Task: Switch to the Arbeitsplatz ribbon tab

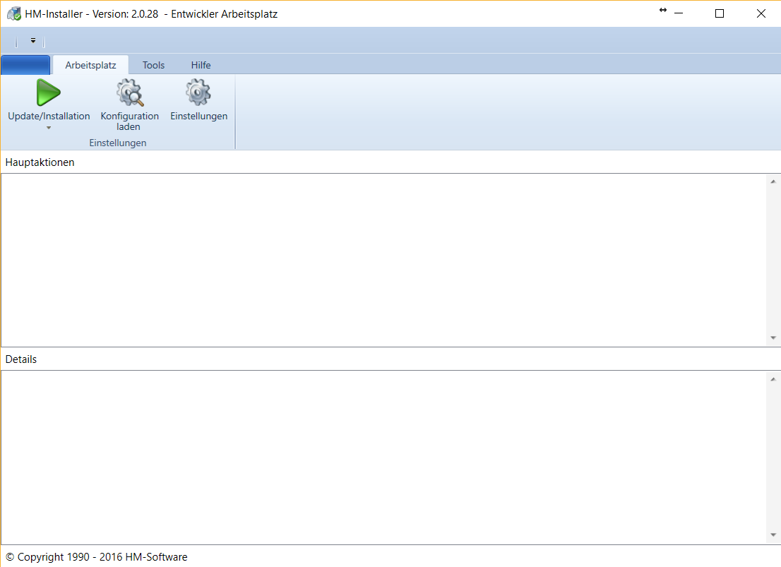Action: [x=90, y=65]
